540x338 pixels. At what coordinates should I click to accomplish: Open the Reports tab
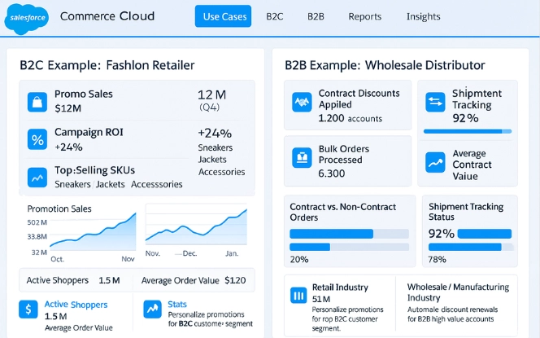click(x=364, y=16)
